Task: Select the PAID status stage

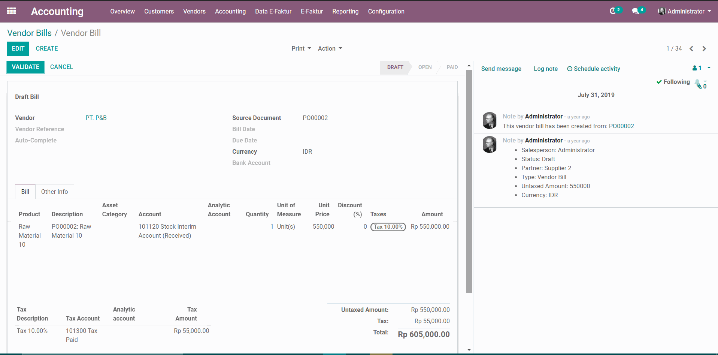Action: pyautogui.click(x=452, y=67)
